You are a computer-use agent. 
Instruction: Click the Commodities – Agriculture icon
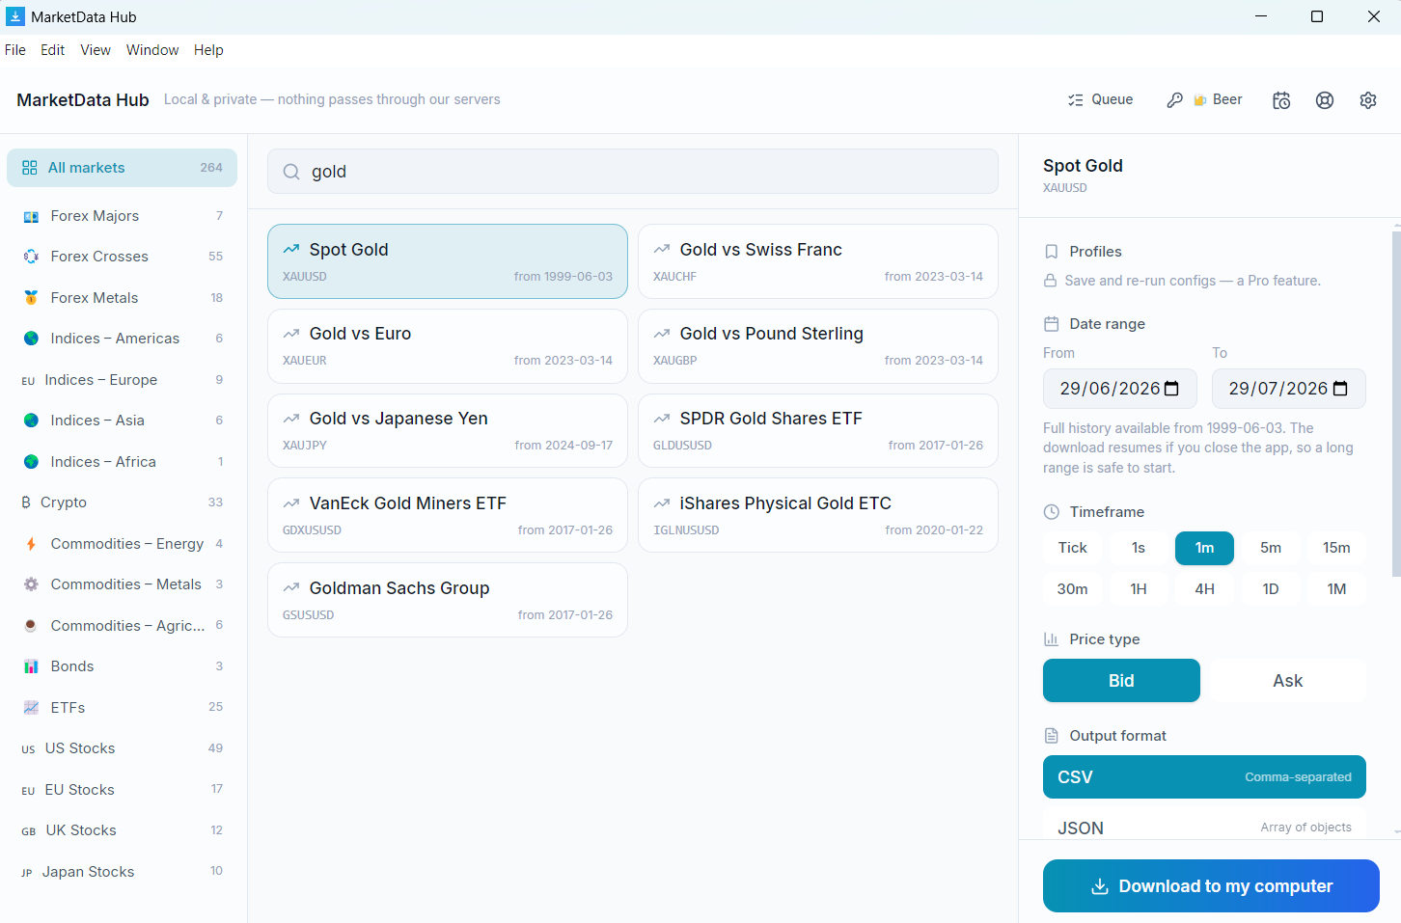pyautogui.click(x=31, y=626)
